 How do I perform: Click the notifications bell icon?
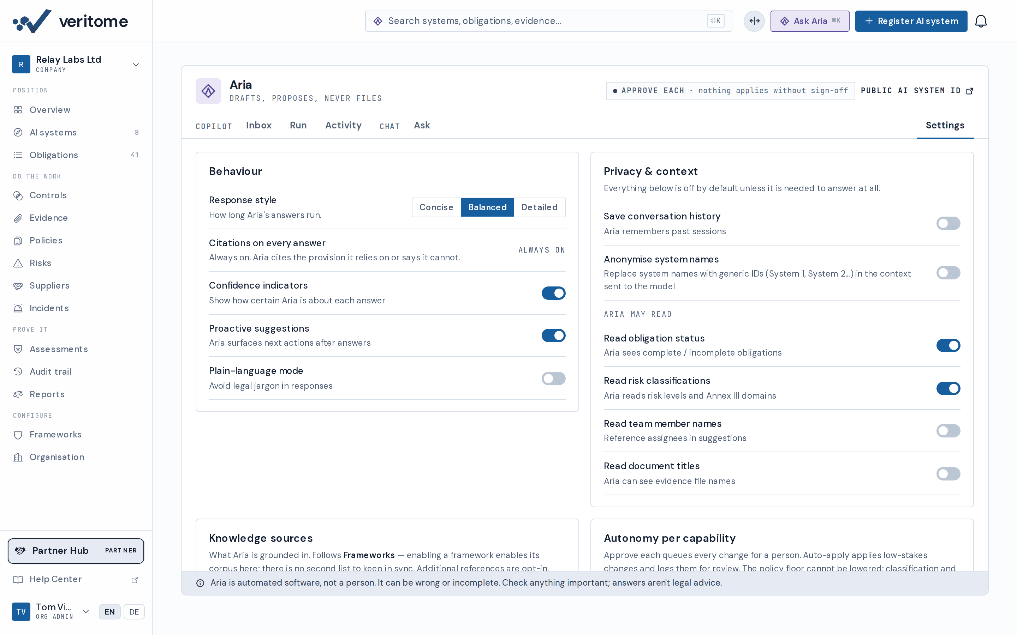tap(980, 21)
